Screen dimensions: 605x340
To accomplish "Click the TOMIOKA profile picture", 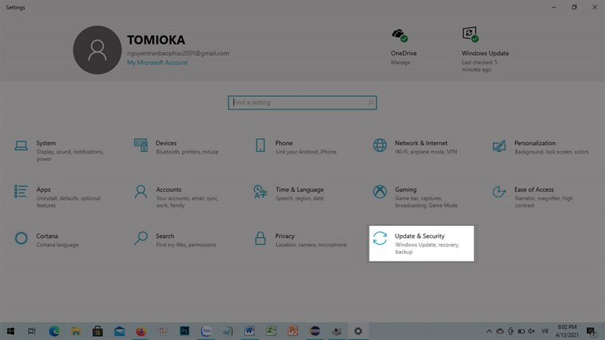I will click(x=98, y=50).
